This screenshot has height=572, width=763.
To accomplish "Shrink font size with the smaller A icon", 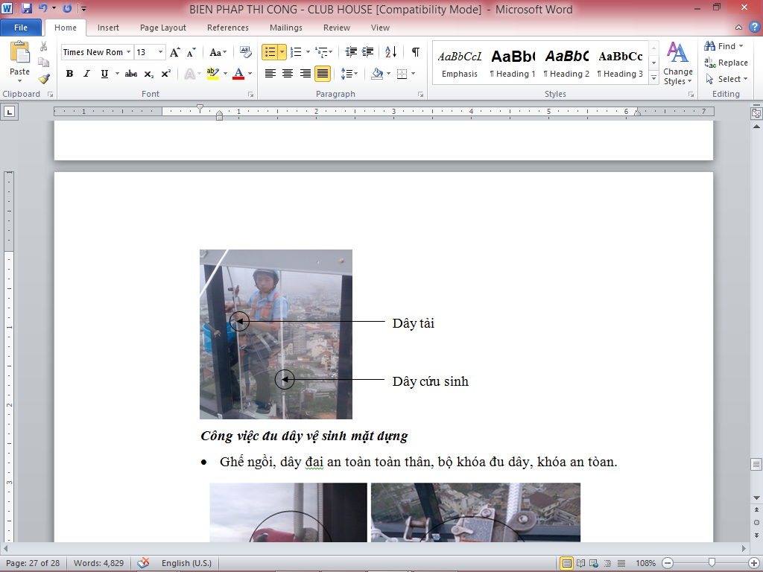I will (191, 52).
